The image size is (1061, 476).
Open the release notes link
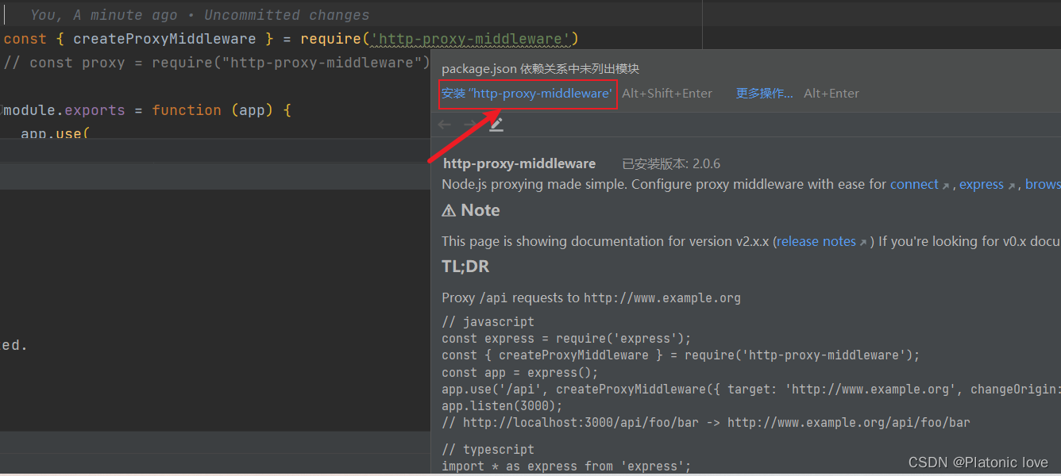pos(816,241)
